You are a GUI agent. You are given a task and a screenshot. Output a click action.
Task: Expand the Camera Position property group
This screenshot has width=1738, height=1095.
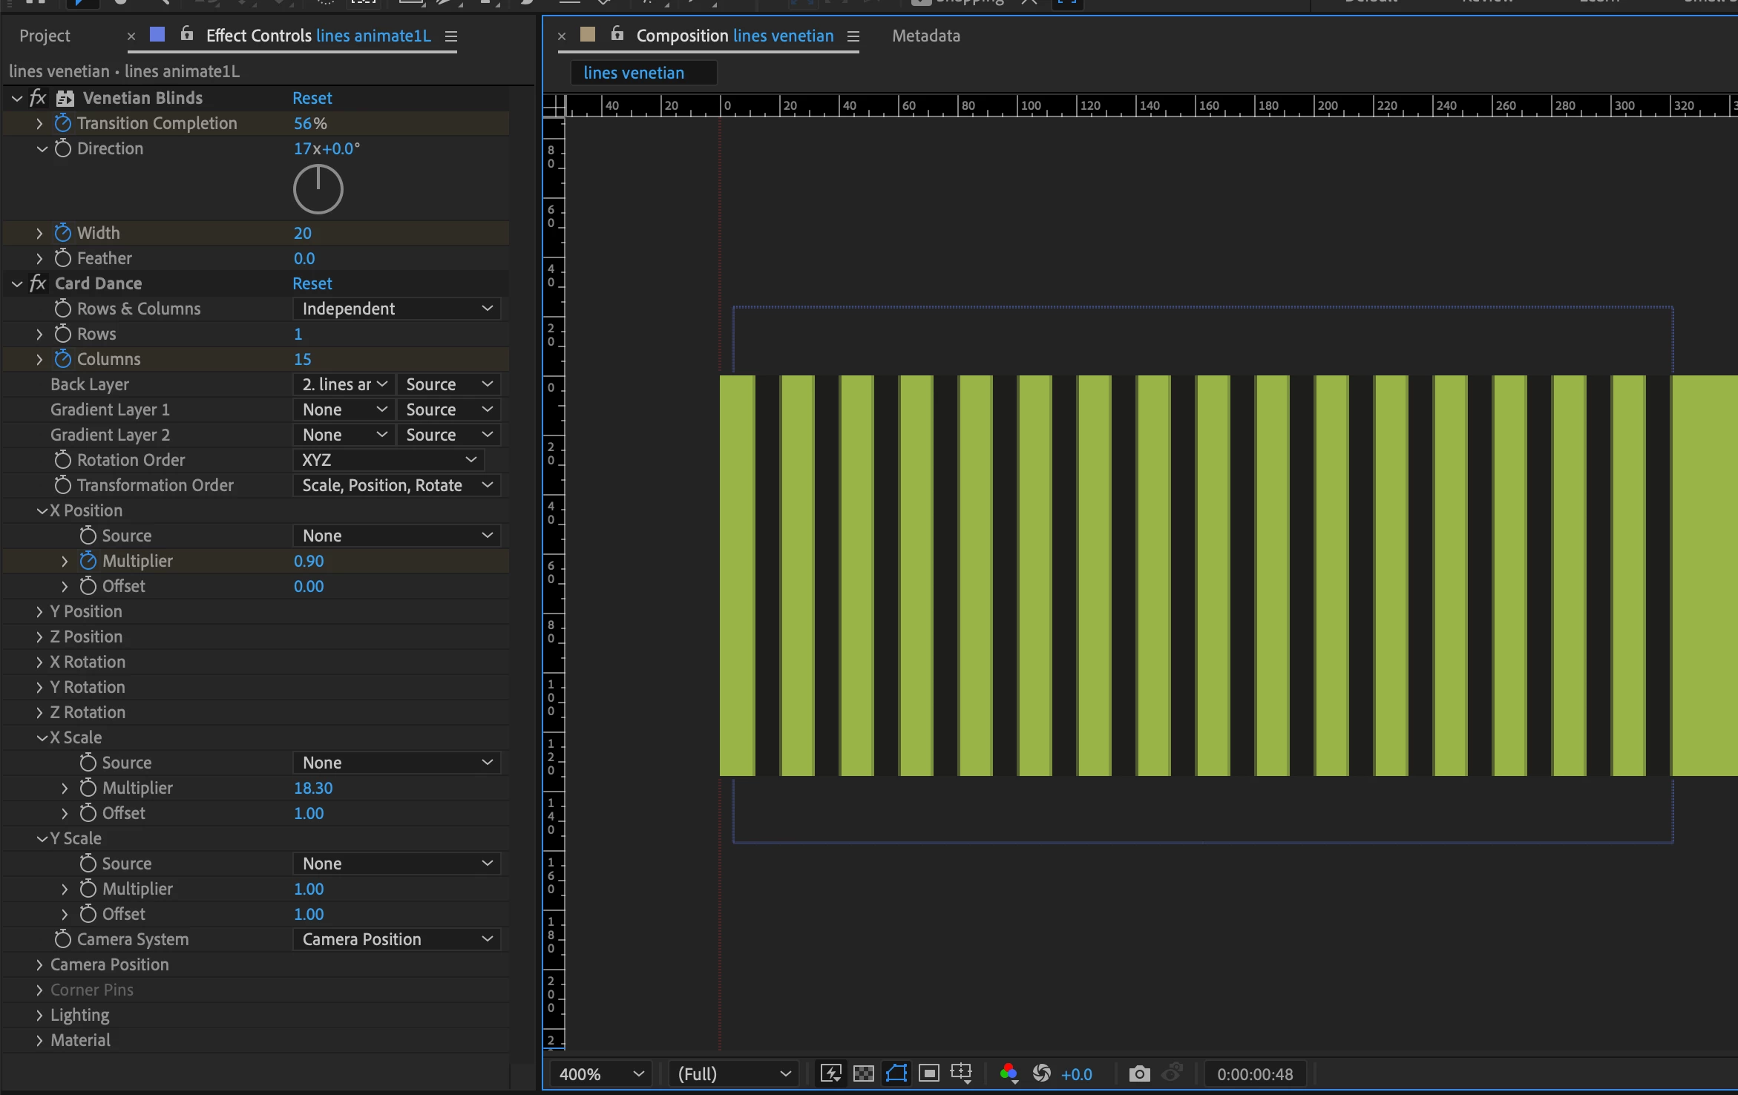[x=39, y=964]
